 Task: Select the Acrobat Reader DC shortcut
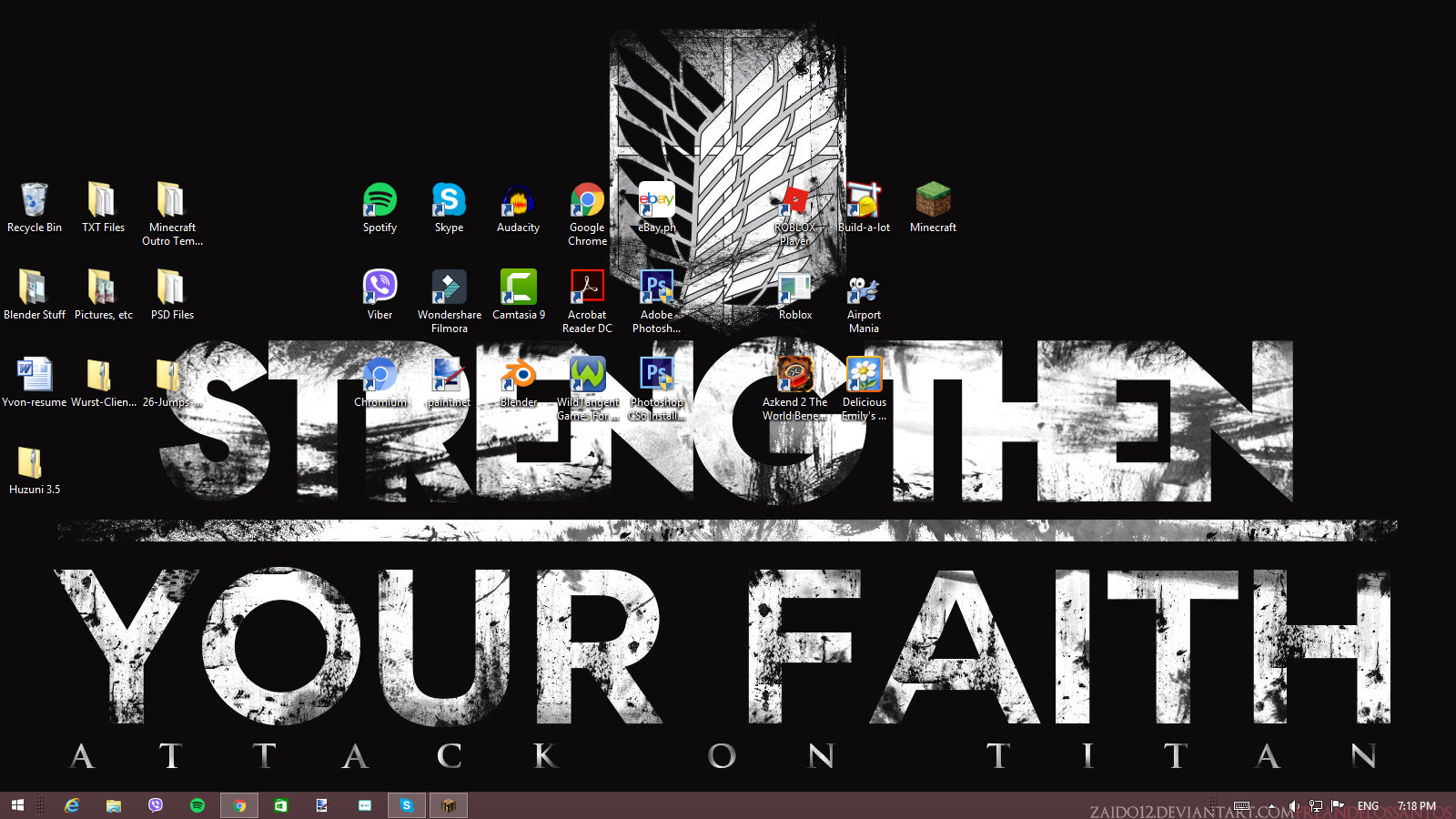[x=587, y=301]
